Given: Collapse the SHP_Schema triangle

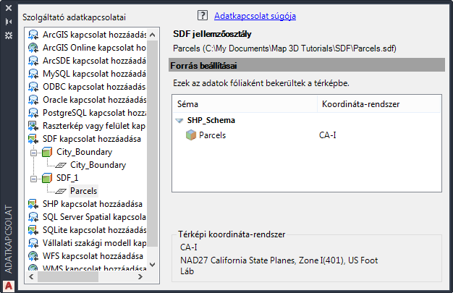Looking at the screenshot, I should 179,121.
